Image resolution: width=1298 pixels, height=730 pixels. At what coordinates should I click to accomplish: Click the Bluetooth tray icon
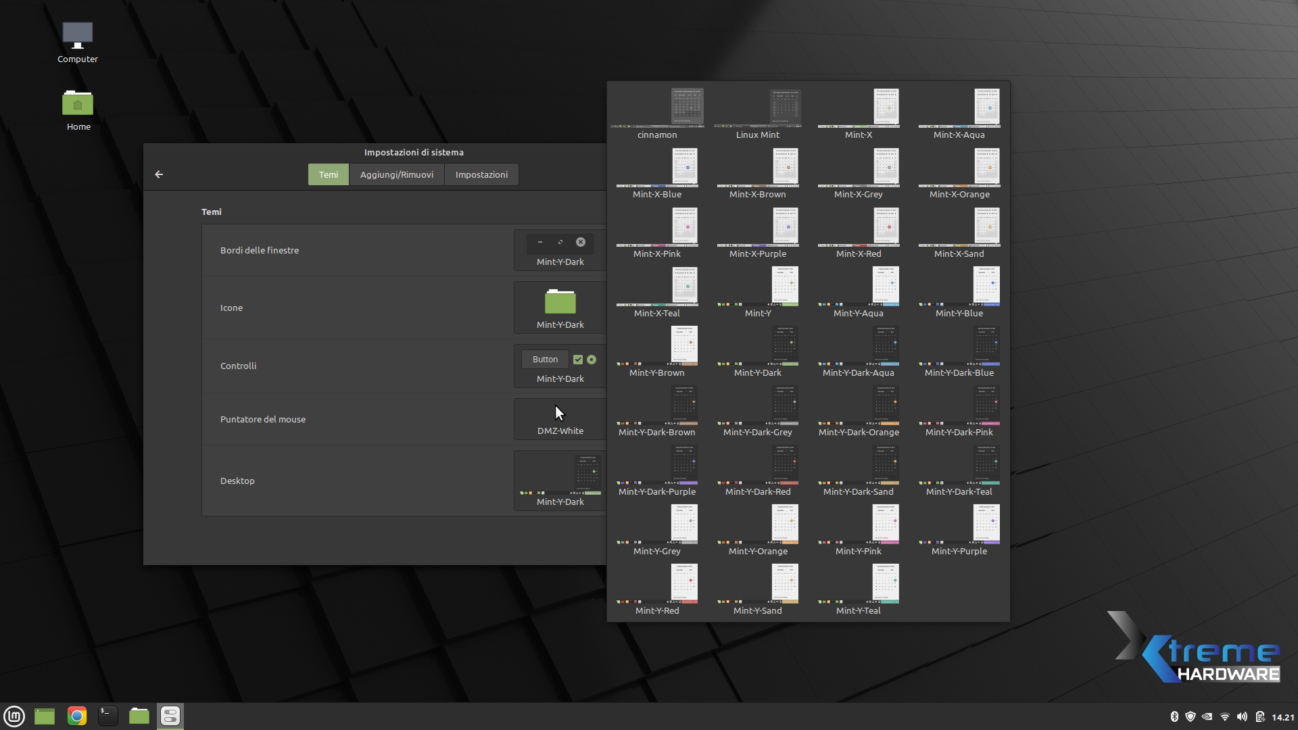1174,716
